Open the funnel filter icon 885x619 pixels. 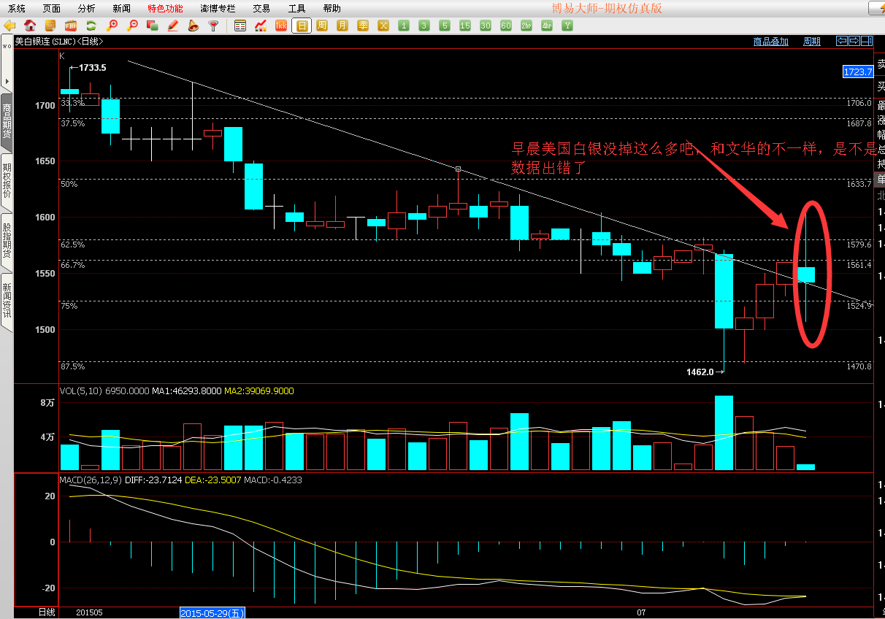[x=213, y=26]
